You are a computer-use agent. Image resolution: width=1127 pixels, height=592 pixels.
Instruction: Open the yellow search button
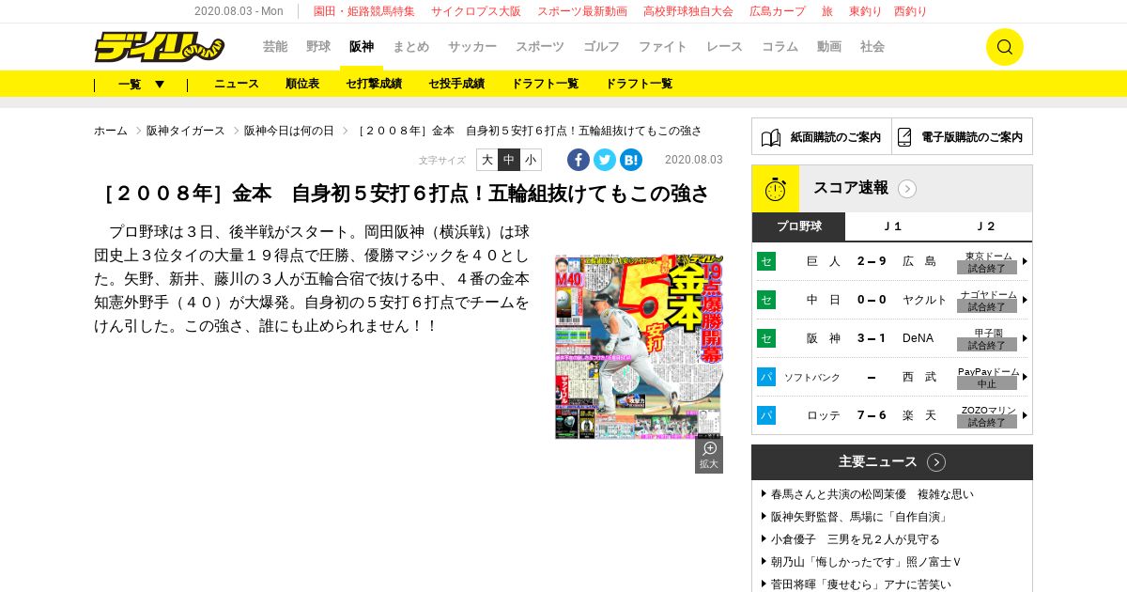[1004, 47]
